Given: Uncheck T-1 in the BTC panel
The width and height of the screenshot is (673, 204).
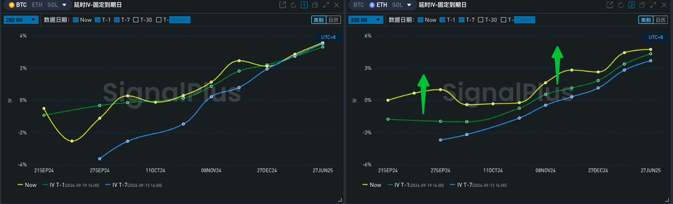Looking at the screenshot, I should [97, 20].
